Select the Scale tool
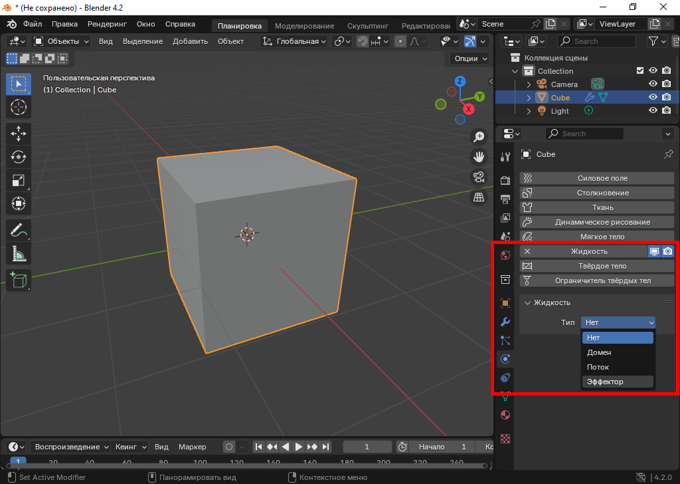680x484 pixels. pyautogui.click(x=19, y=180)
